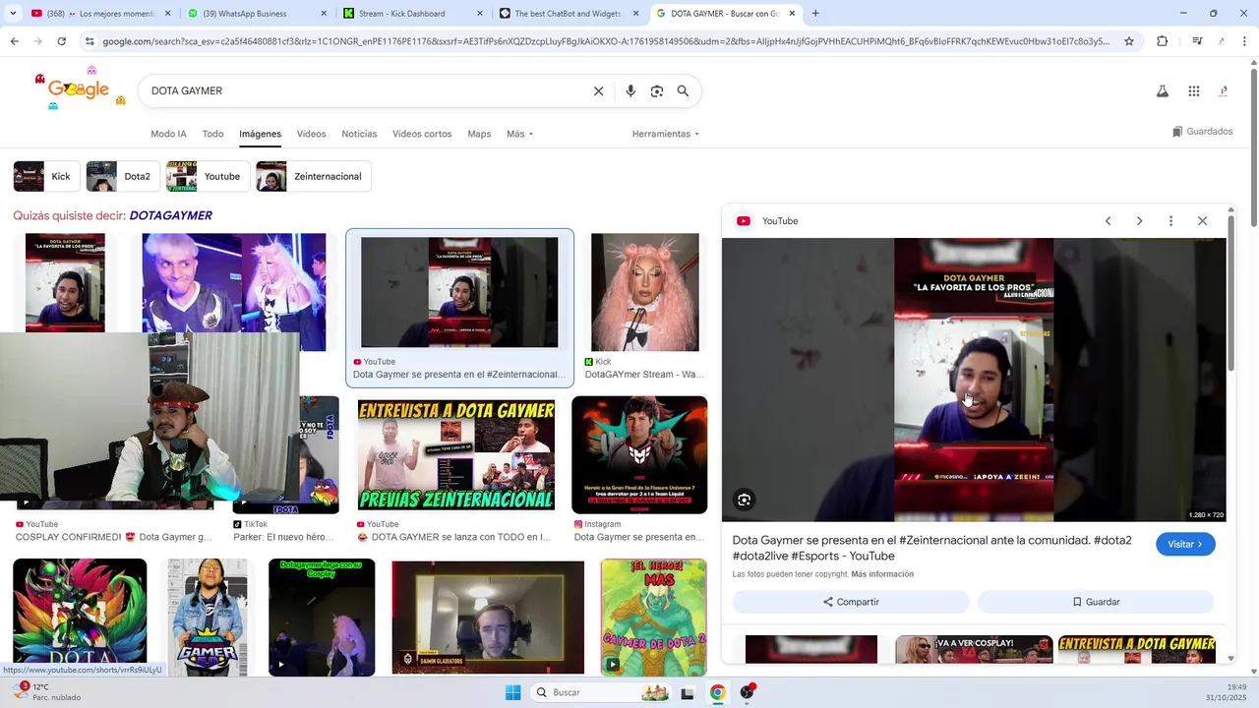Open the Windows Start menu

click(512, 692)
